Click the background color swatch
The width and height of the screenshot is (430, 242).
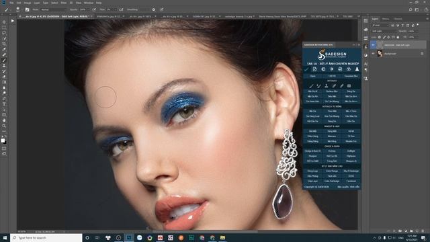pyautogui.click(x=5, y=143)
